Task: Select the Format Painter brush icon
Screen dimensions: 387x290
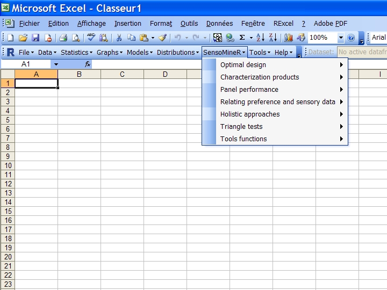Action: [163, 38]
